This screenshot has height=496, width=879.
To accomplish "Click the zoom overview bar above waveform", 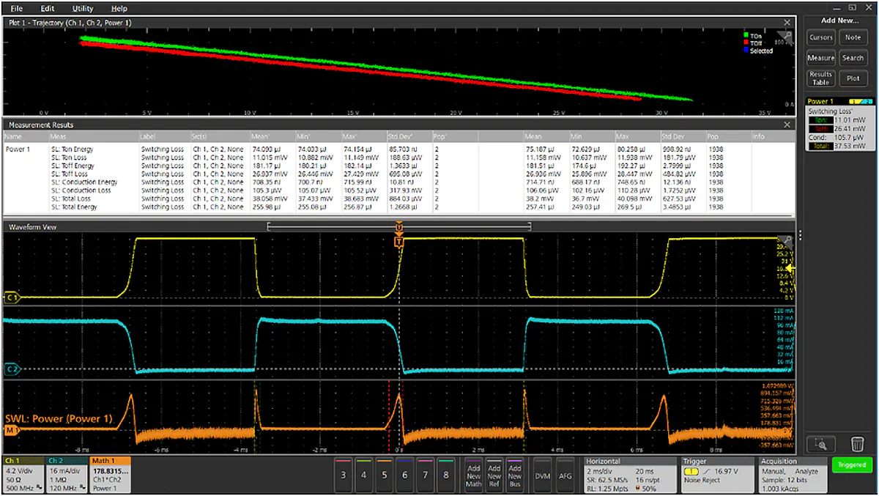I will click(x=398, y=227).
